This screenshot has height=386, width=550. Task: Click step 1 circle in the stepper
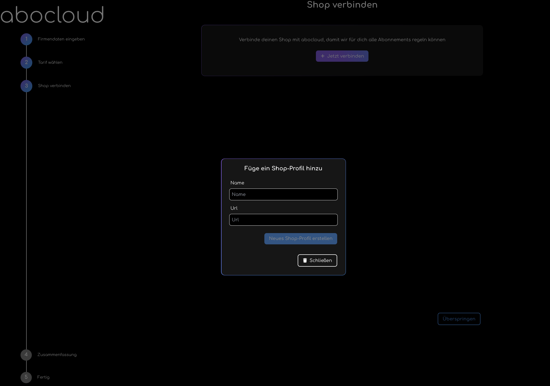point(26,39)
